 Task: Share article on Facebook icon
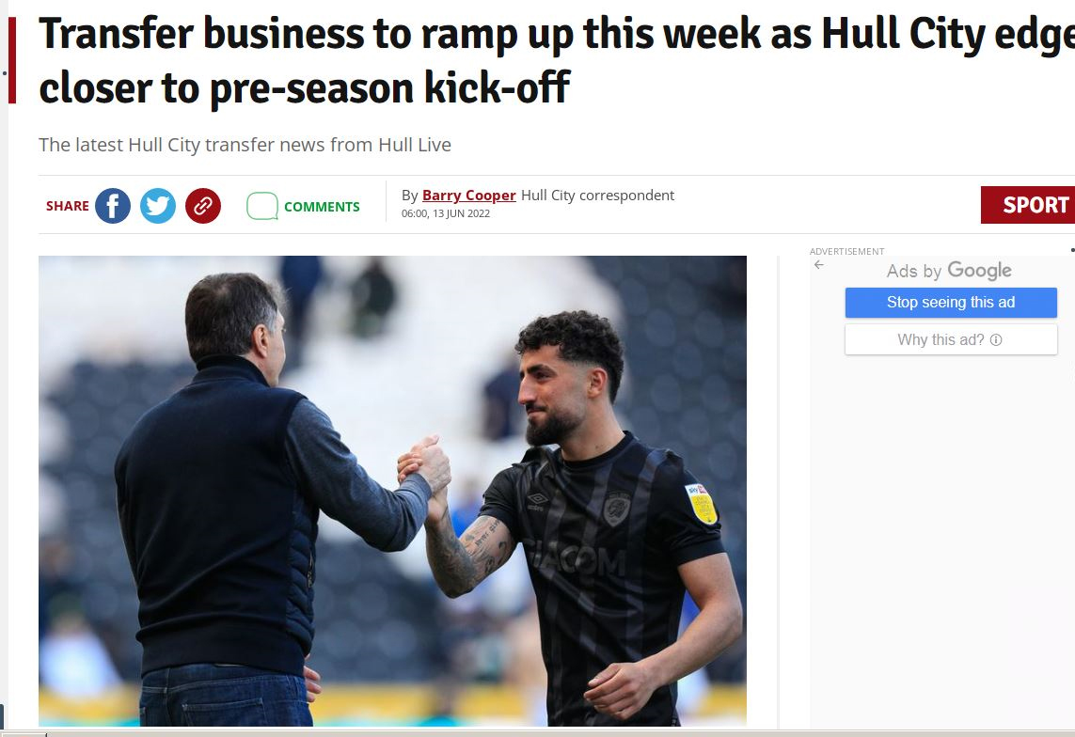[113, 206]
